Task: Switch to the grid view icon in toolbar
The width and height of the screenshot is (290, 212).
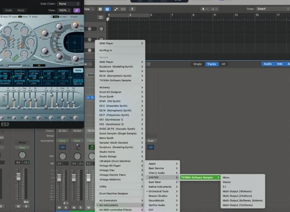Action: click(100, 9)
